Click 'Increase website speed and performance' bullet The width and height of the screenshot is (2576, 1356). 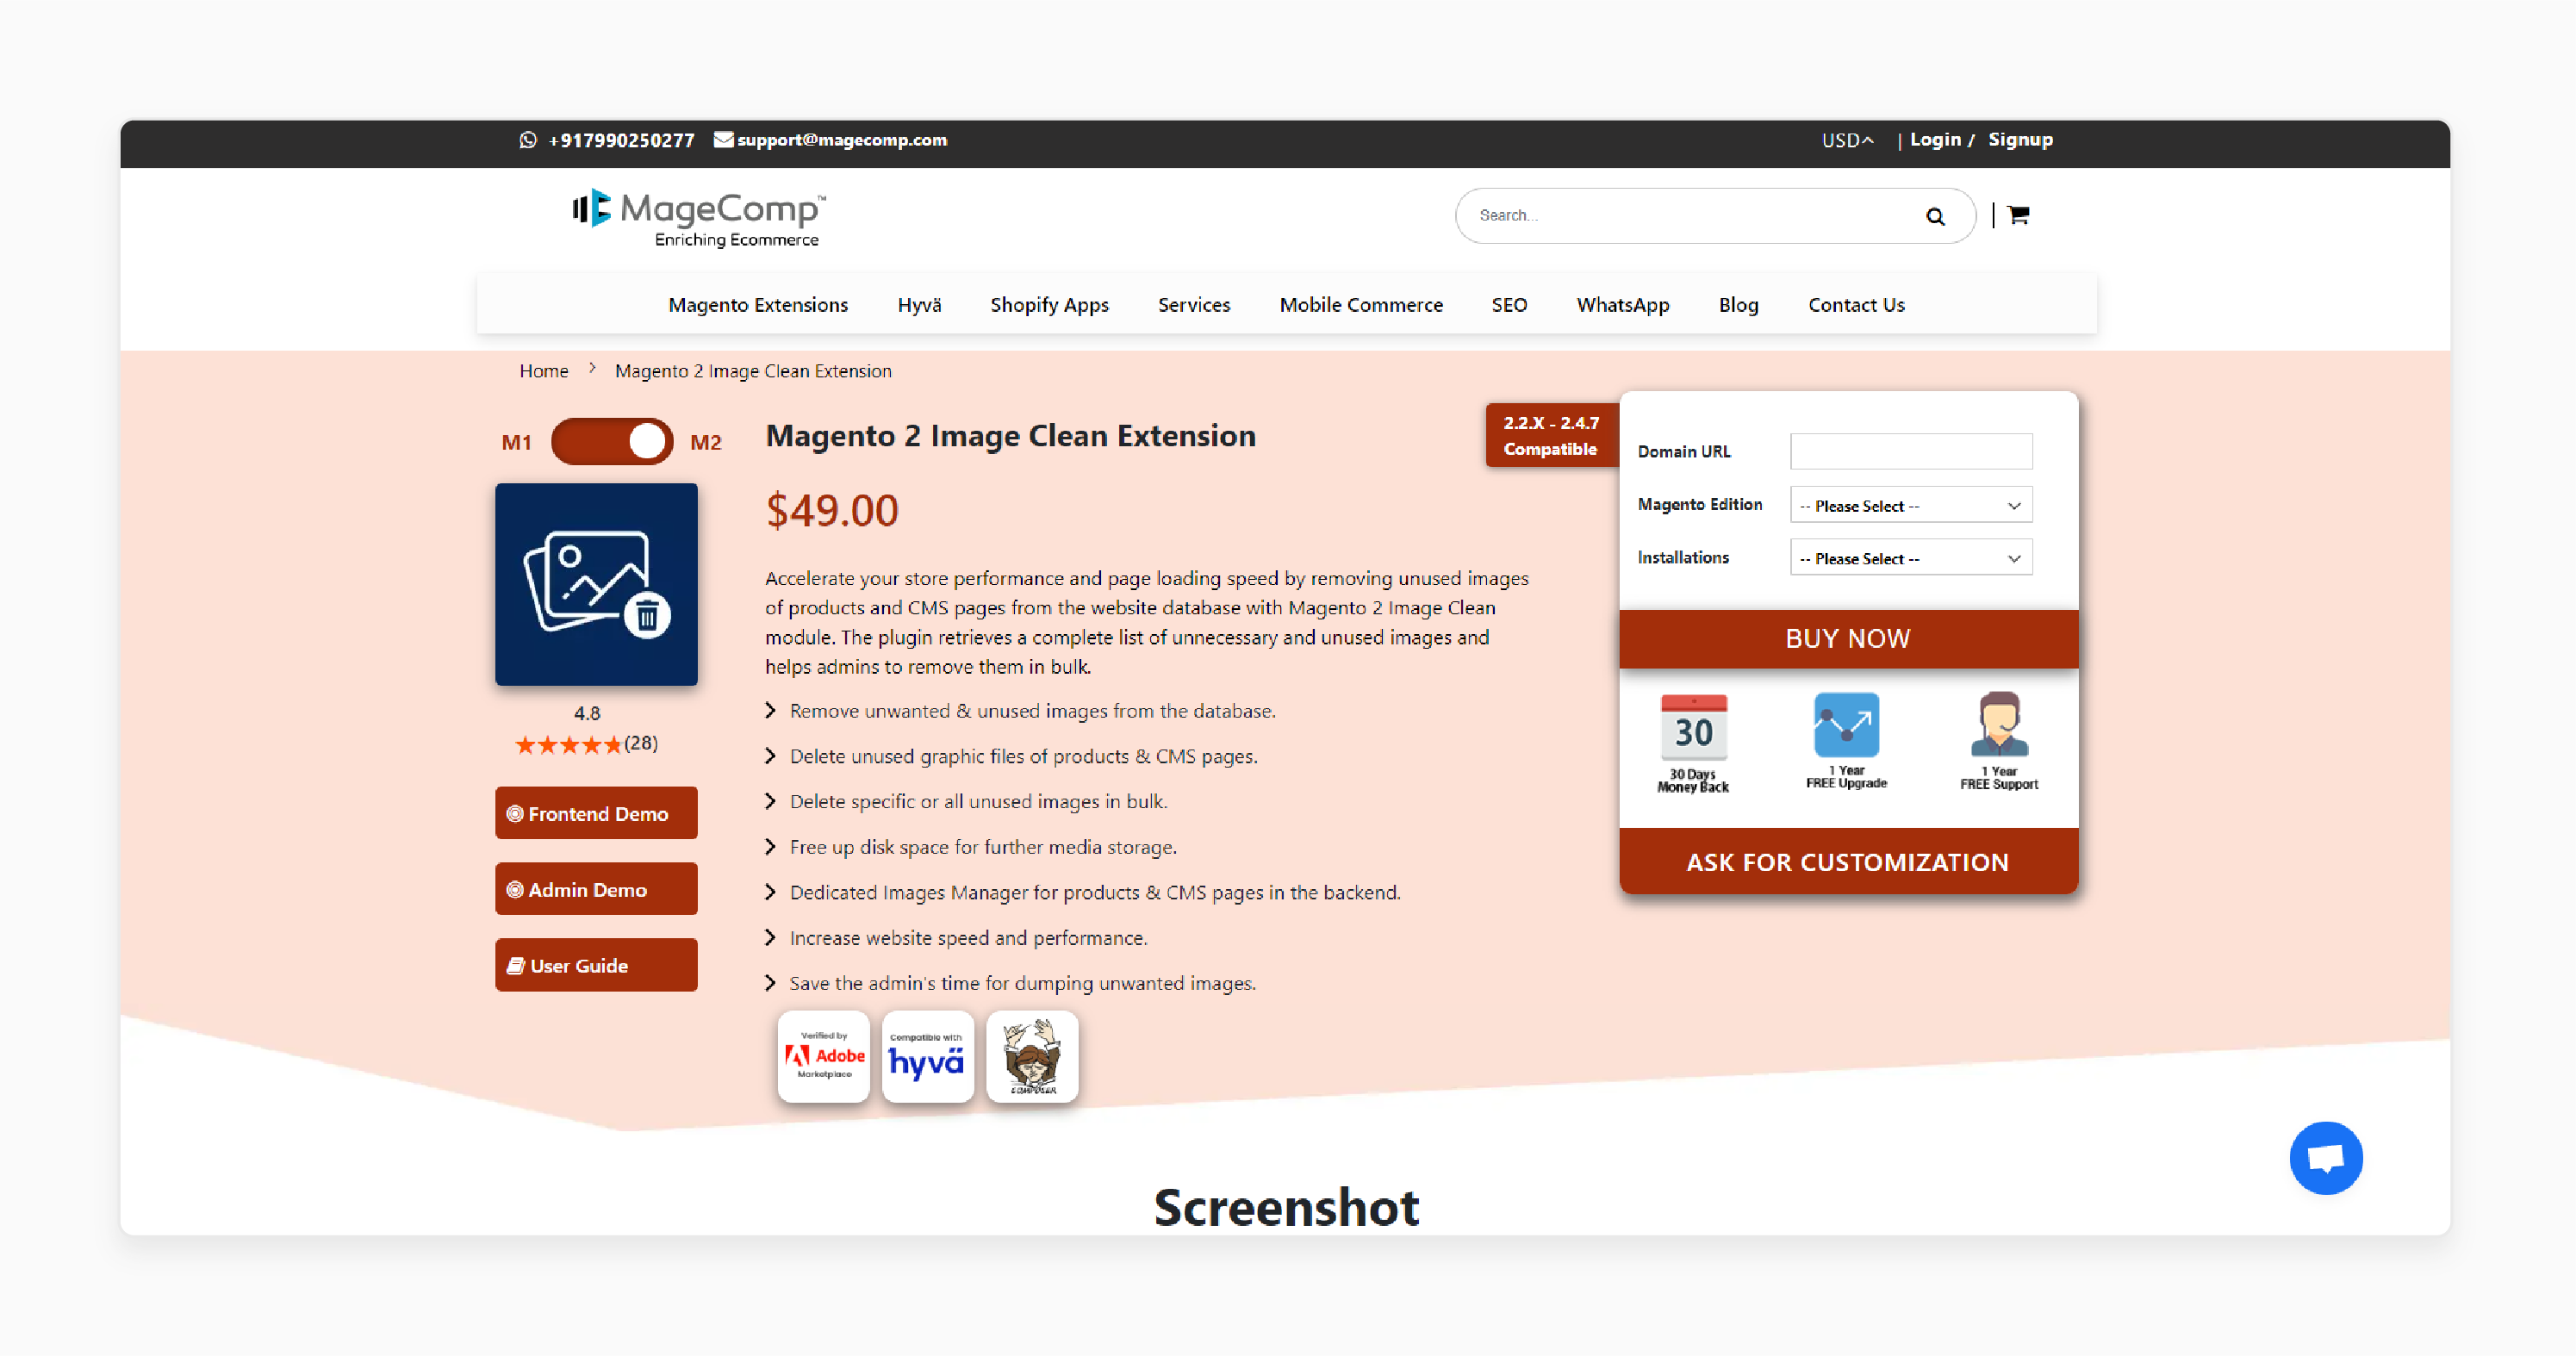pos(968,938)
